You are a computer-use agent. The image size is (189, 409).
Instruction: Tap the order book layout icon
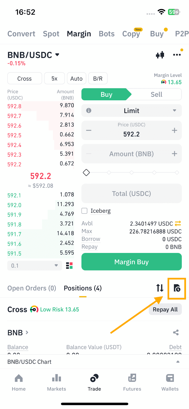pyautogui.click(x=69, y=266)
